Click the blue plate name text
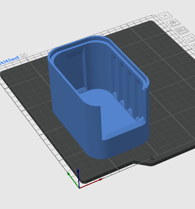 pos(9,60)
